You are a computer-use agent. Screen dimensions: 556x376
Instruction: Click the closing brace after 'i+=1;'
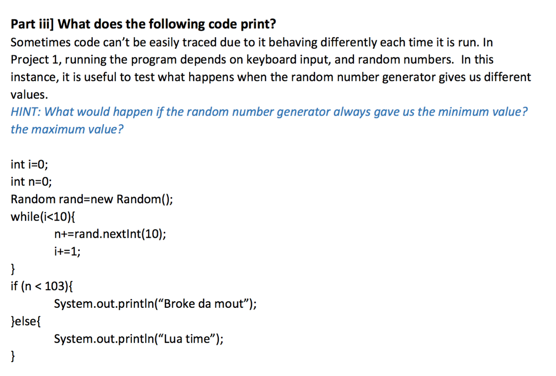[13, 269]
